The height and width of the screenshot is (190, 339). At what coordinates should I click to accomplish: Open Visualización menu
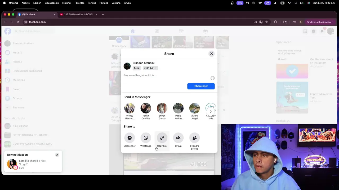(x=52, y=3)
